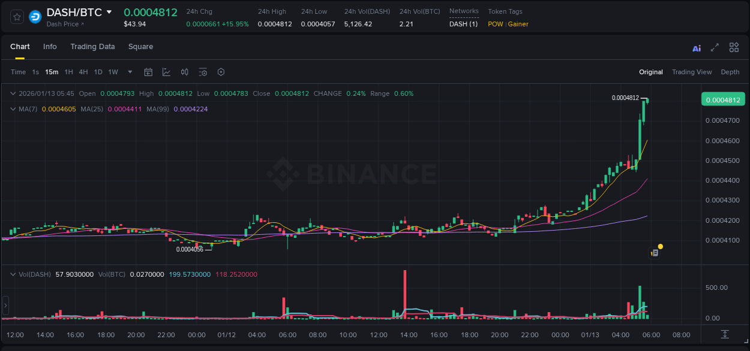Screen dimensions: 750x351
Task: Expand the chart to fullscreen view
Action: tap(715, 47)
